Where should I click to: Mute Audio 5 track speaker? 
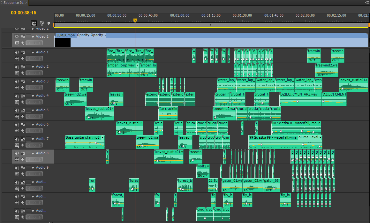[x=17, y=110]
